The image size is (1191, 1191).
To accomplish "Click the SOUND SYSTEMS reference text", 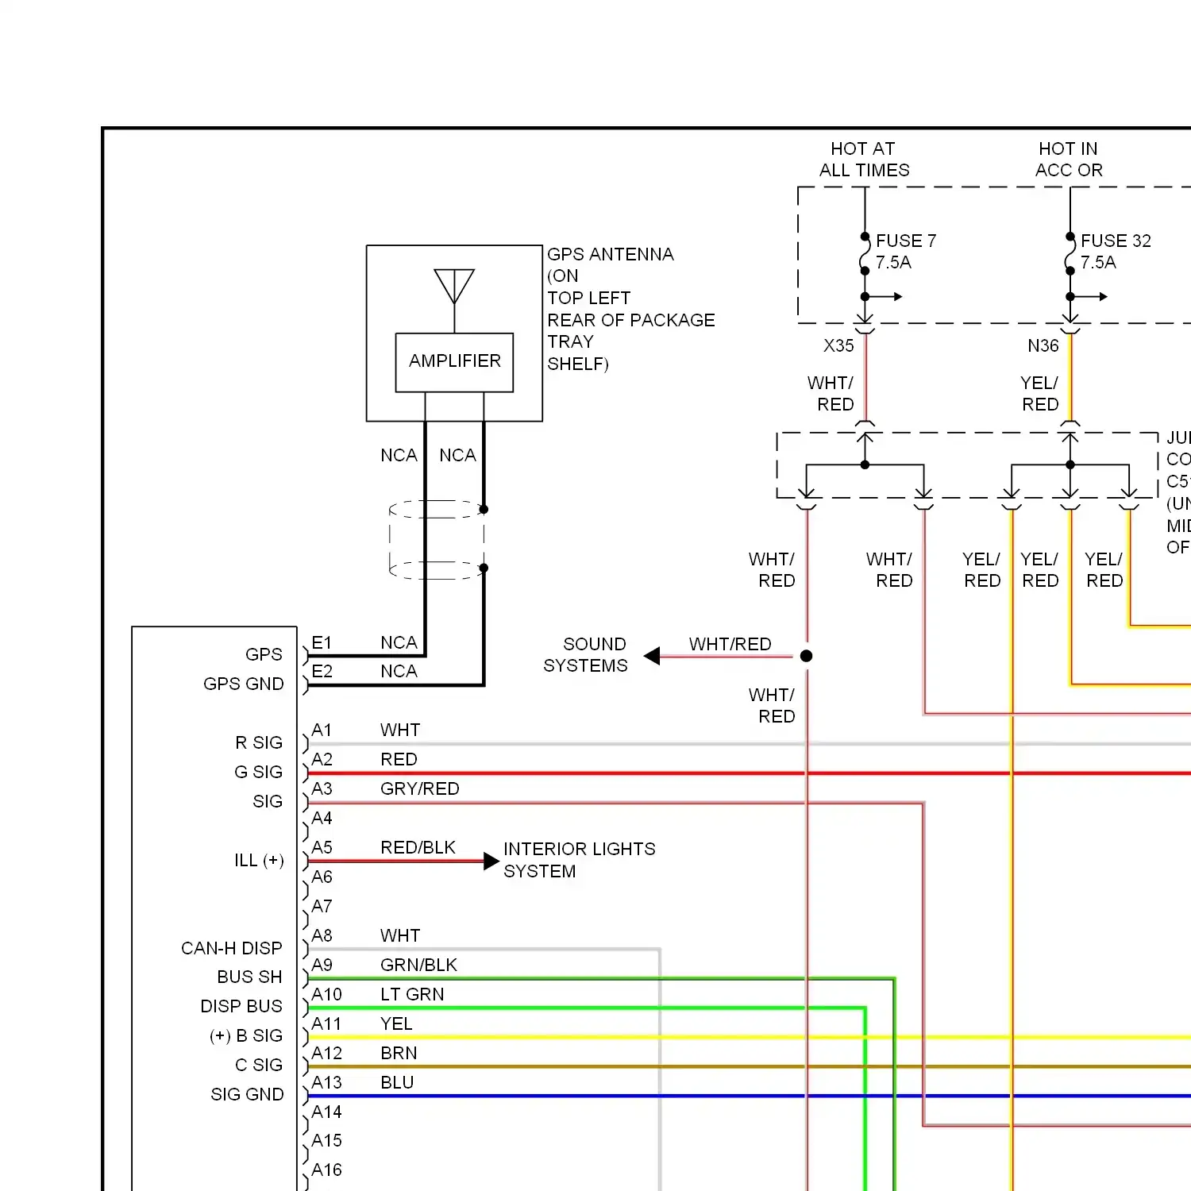I will coord(586,655).
